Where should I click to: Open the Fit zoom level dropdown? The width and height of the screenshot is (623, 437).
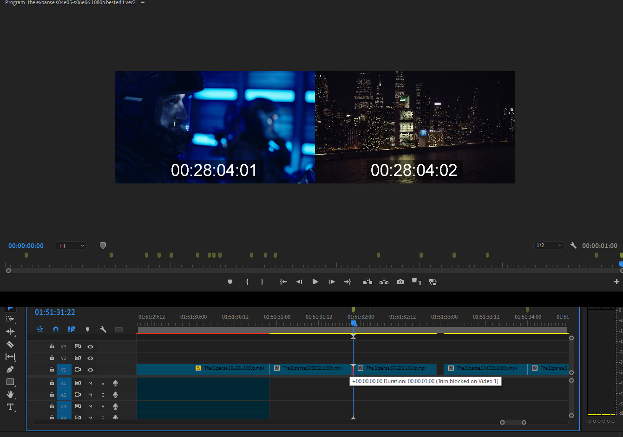71,246
